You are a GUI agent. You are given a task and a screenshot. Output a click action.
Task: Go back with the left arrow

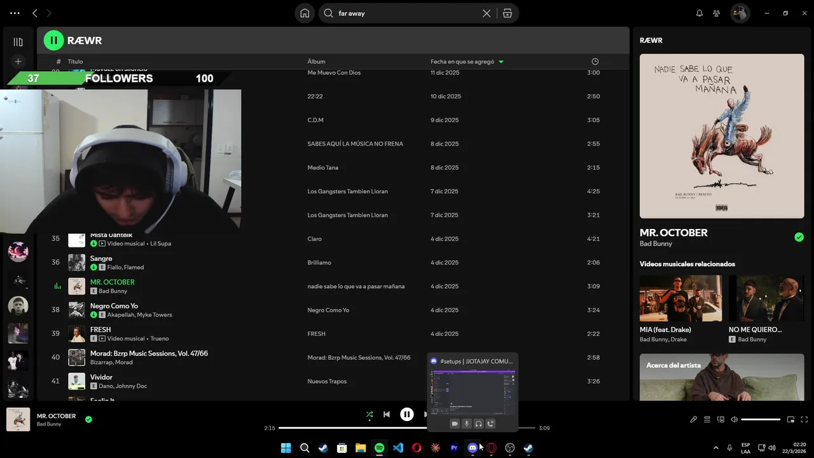click(x=35, y=13)
